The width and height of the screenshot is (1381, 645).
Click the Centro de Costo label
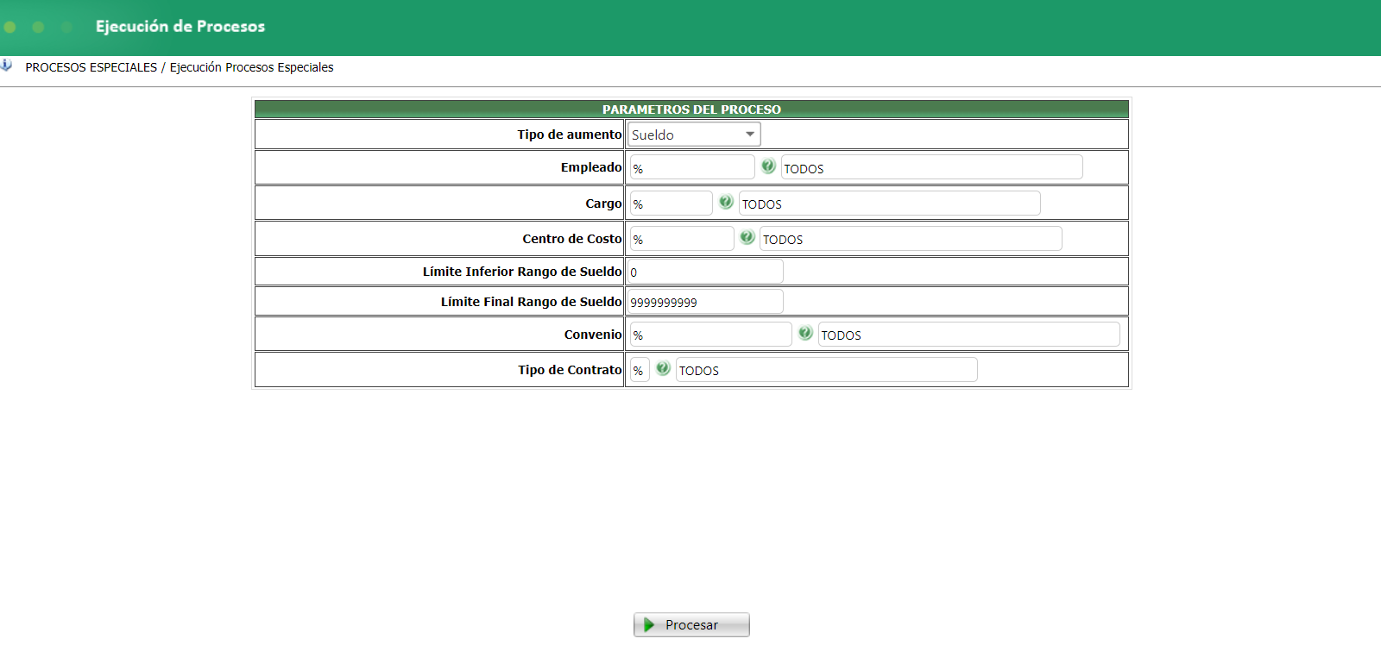coord(572,239)
